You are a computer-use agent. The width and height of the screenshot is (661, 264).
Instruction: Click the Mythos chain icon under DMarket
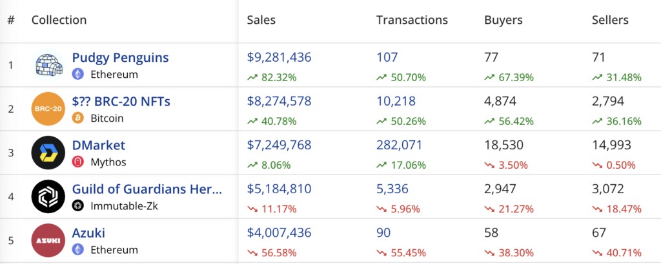pyautogui.click(x=78, y=162)
